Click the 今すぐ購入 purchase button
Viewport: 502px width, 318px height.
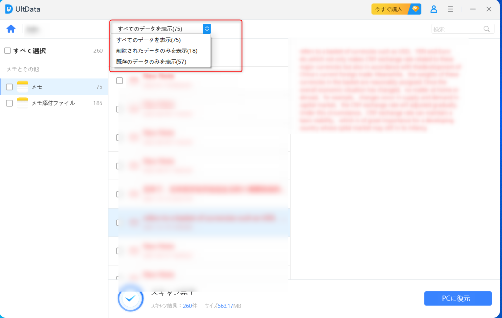pos(389,9)
